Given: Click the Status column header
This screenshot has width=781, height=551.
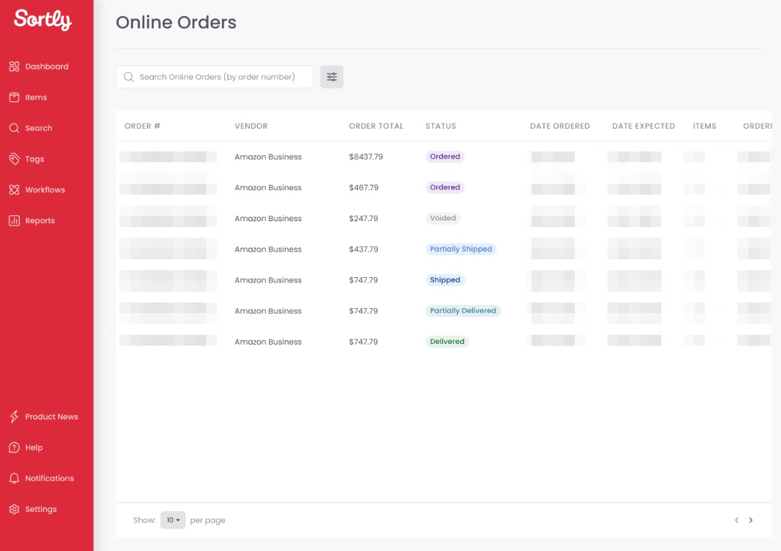Looking at the screenshot, I should 441,126.
